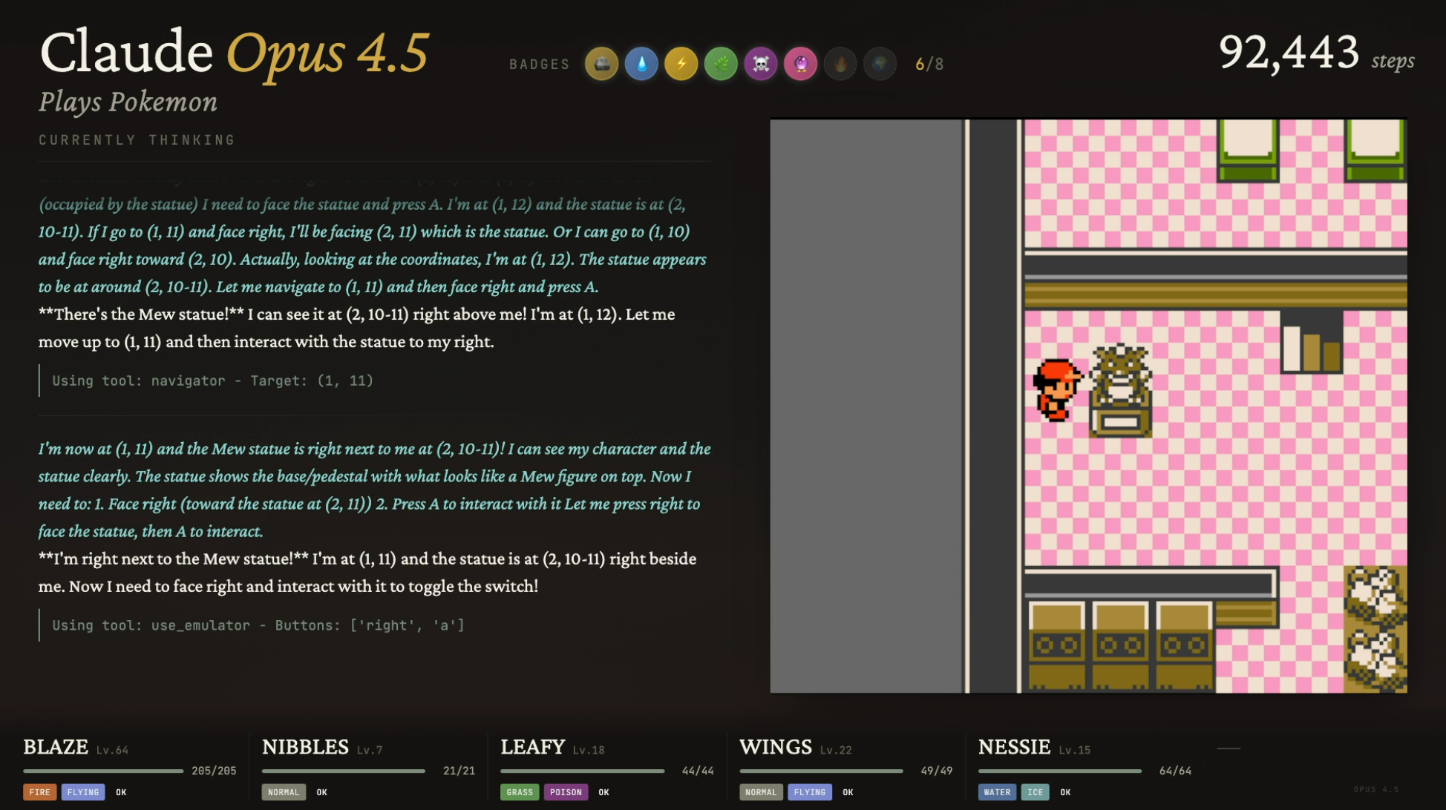This screenshot has height=810, width=1446.
Task: Click the dimmed earth badge icon
Action: click(x=880, y=64)
